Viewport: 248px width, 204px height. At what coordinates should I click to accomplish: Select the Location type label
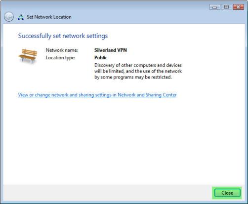click(x=60, y=58)
